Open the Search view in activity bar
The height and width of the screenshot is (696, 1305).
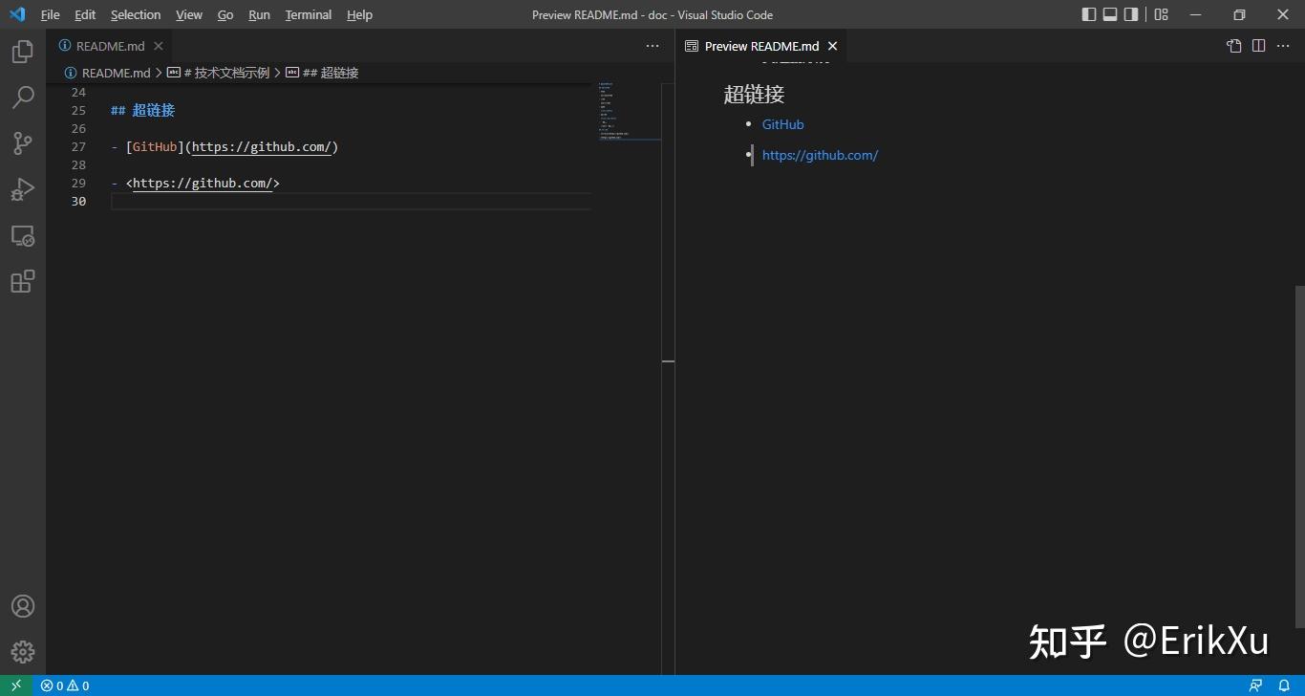(x=23, y=98)
